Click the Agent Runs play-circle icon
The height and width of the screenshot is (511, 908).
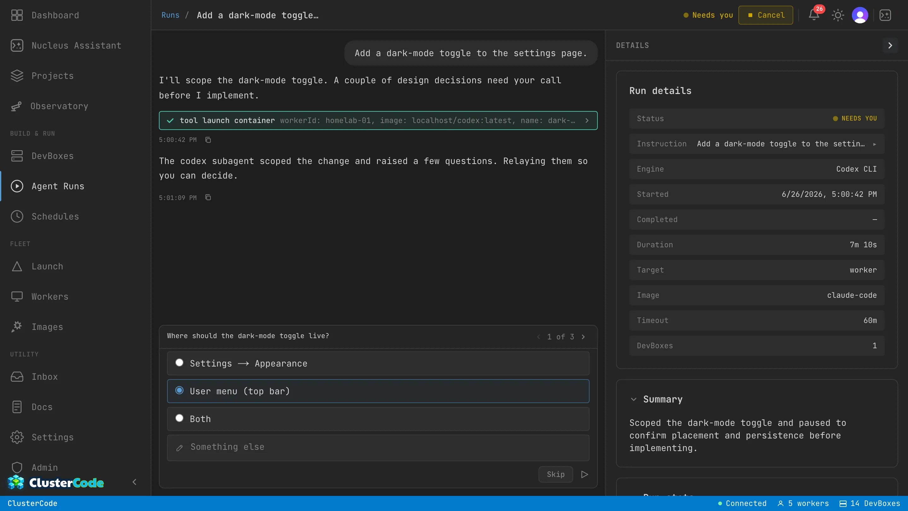tap(17, 186)
